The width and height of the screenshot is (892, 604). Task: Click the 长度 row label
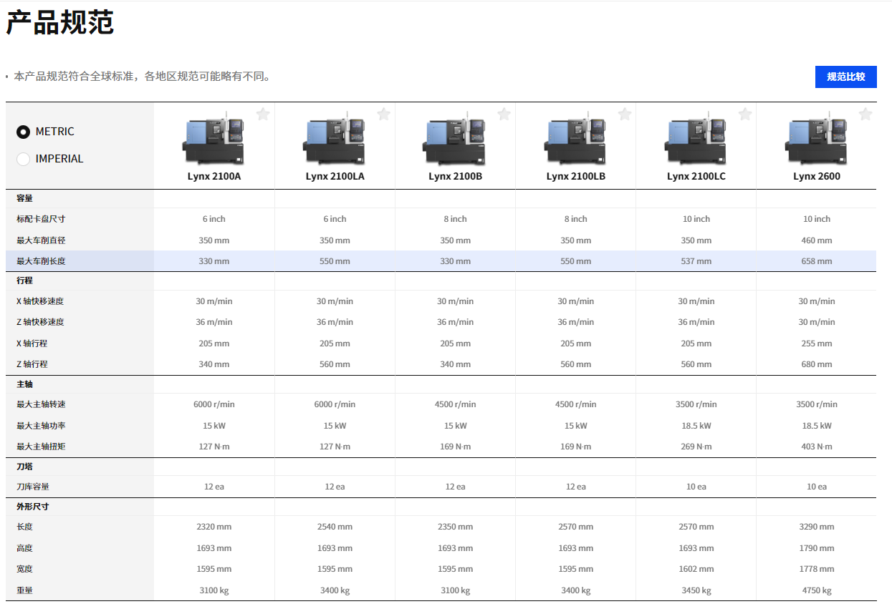coord(25,527)
